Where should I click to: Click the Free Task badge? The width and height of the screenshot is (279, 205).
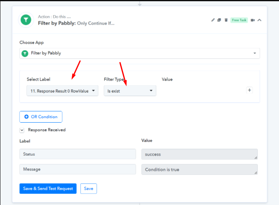click(x=239, y=20)
